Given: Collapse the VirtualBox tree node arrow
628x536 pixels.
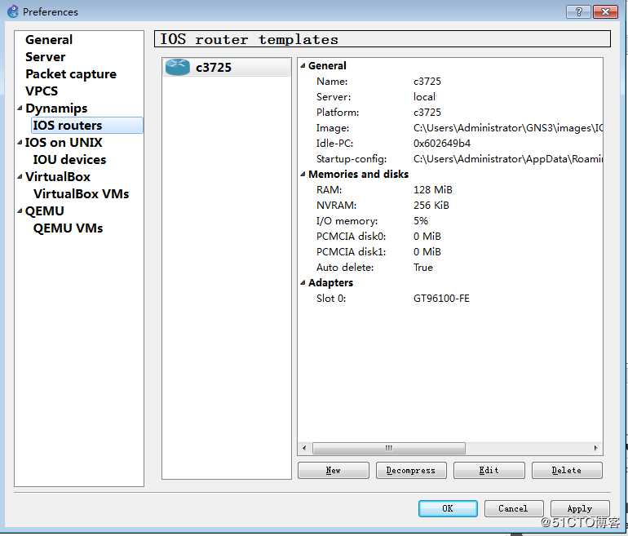Looking at the screenshot, I should (20, 177).
